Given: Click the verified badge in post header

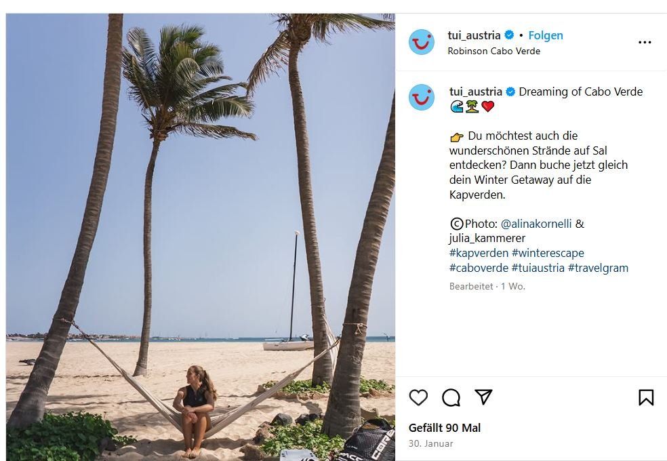Looking at the screenshot, I should 509,35.
